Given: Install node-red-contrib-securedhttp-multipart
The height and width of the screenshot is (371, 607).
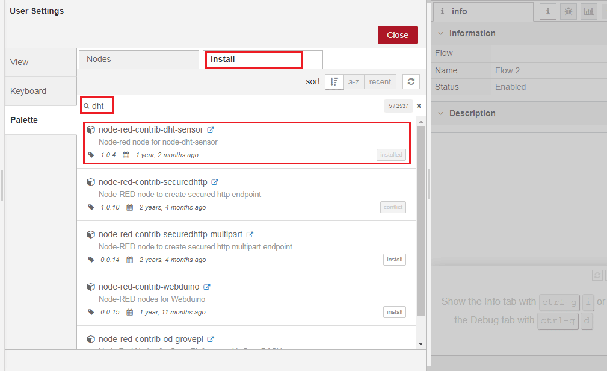Looking at the screenshot, I should [395, 260].
